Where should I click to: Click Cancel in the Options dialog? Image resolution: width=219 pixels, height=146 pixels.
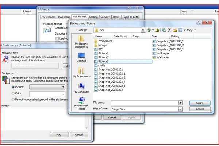click(x=112, y=118)
